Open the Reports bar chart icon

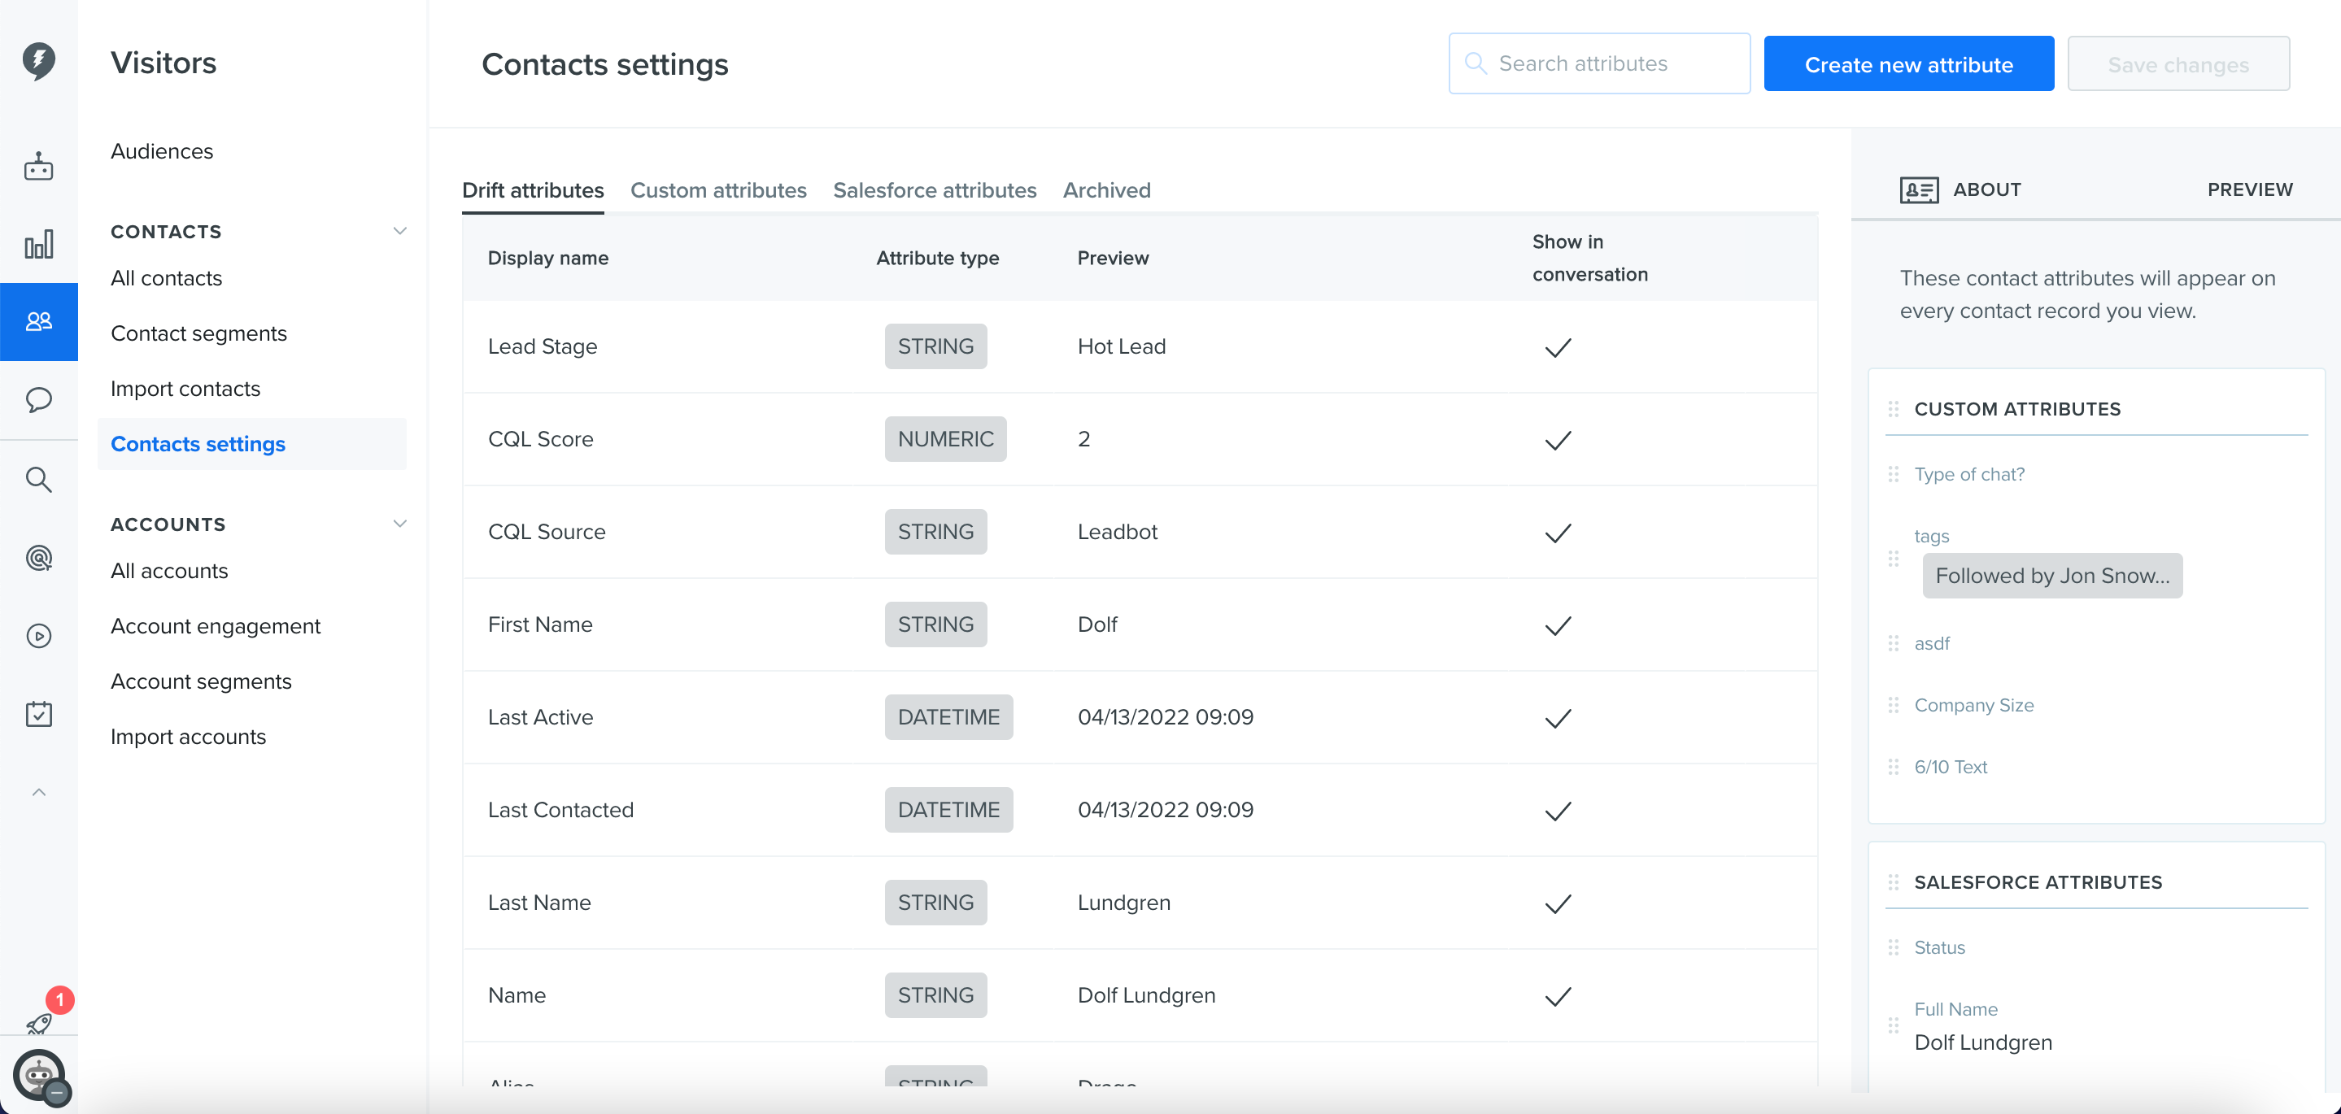click(x=38, y=243)
